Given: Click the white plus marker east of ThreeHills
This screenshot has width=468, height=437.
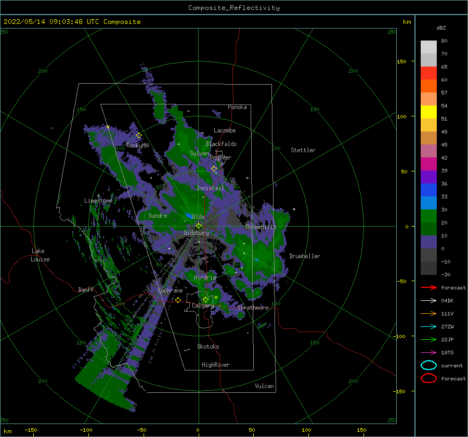Looking at the screenshot, I should (294, 209).
